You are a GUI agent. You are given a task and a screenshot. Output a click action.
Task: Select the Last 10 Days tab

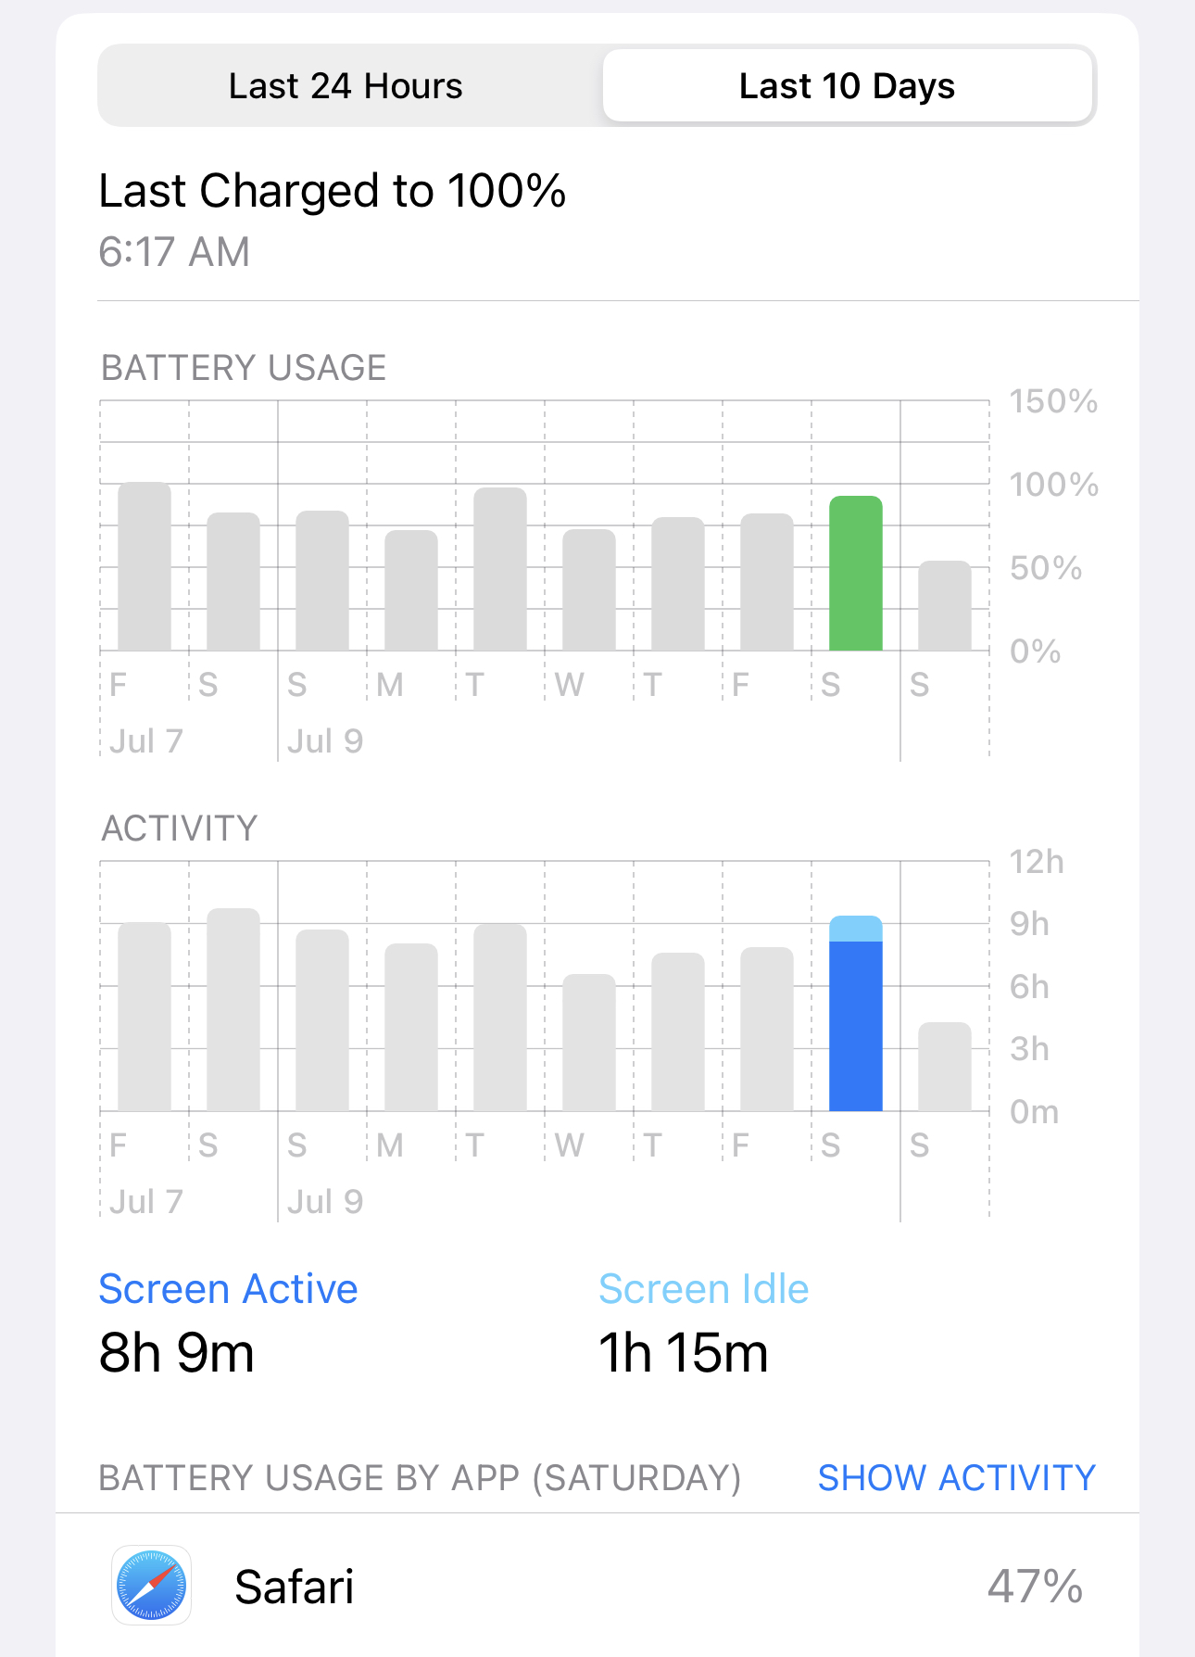coord(847,86)
